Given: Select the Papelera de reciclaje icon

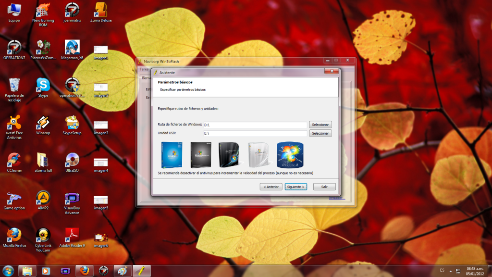Looking at the screenshot, I should pos(14,90).
